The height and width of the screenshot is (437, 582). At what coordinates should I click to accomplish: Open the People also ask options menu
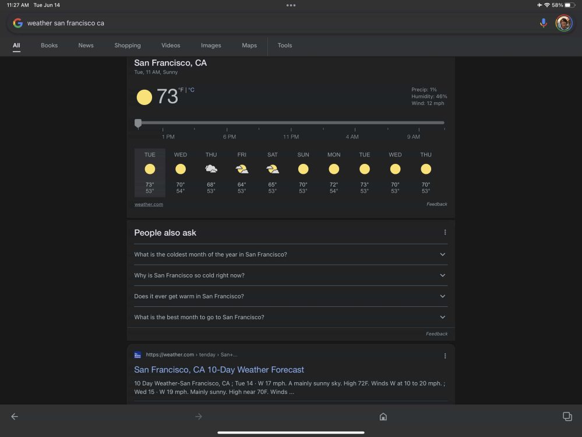pos(445,232)
